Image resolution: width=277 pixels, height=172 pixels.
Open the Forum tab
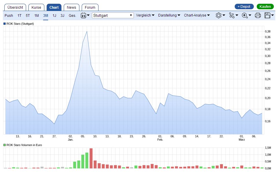pyautogui.click(x=90, y=8)
